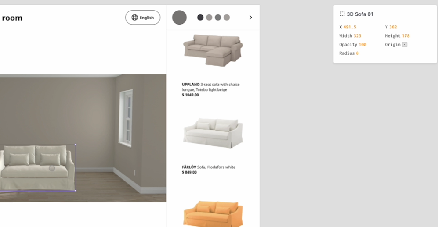Select the large dark gray color circle
The image size is (438, 227).
click(x=179, y=18)
